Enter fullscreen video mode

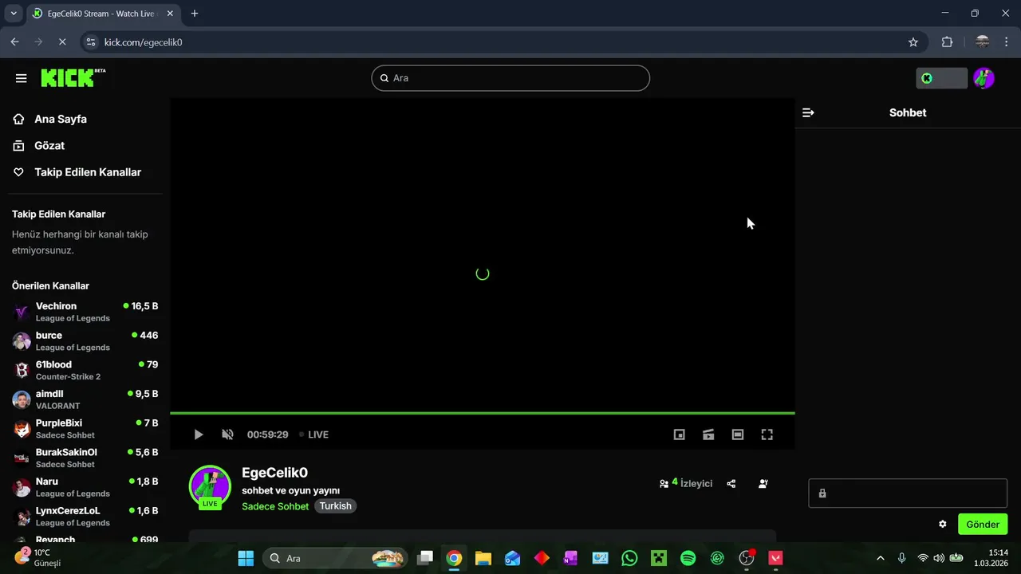click(767, 434)
